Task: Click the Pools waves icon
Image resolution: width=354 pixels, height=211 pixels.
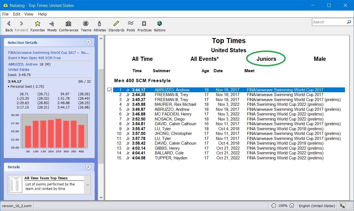Action: [x=131, y=24]
